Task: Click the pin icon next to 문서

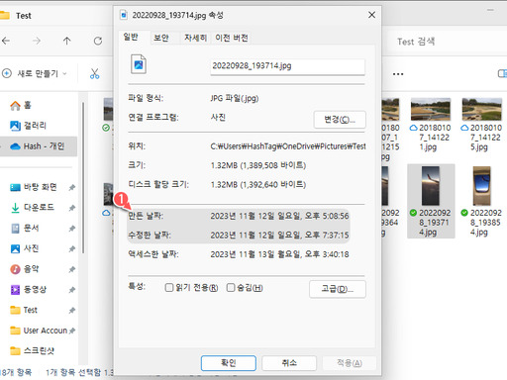Action: [72, 229]
